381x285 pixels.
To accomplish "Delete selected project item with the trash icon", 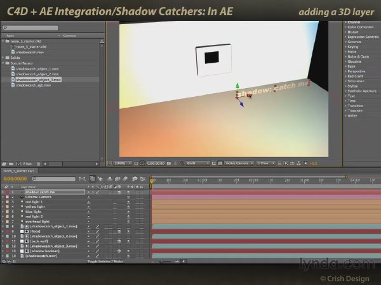I will [x=38, y=164].
